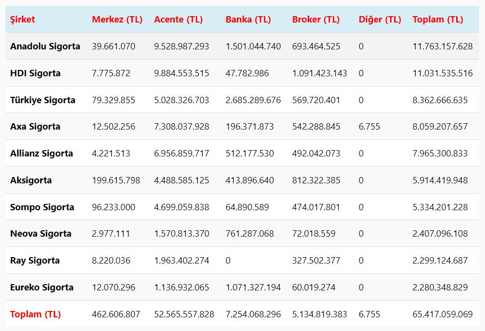Viewport: 485px width, 331px height.
Task: Select the Allianz Sigorta row label
Action: point(42,154)
